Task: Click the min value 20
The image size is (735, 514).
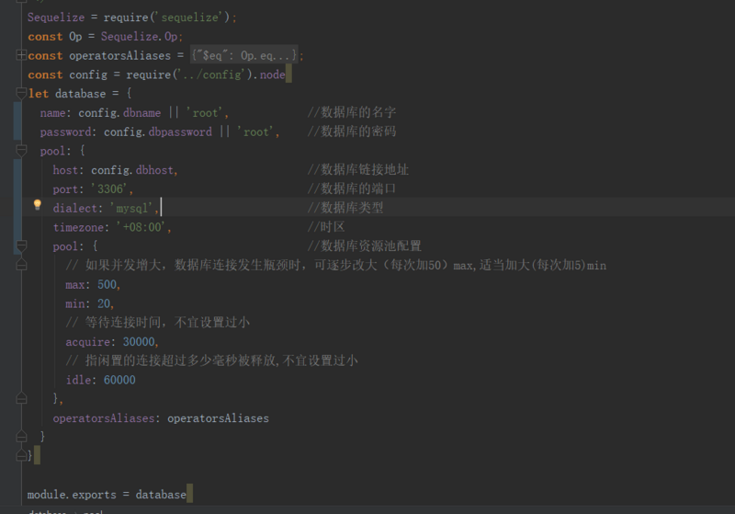Action: tap(104, 304)
